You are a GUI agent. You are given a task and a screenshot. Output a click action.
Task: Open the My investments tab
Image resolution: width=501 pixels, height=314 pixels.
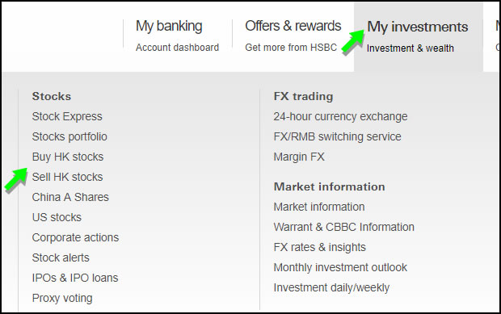coord(419,36)
